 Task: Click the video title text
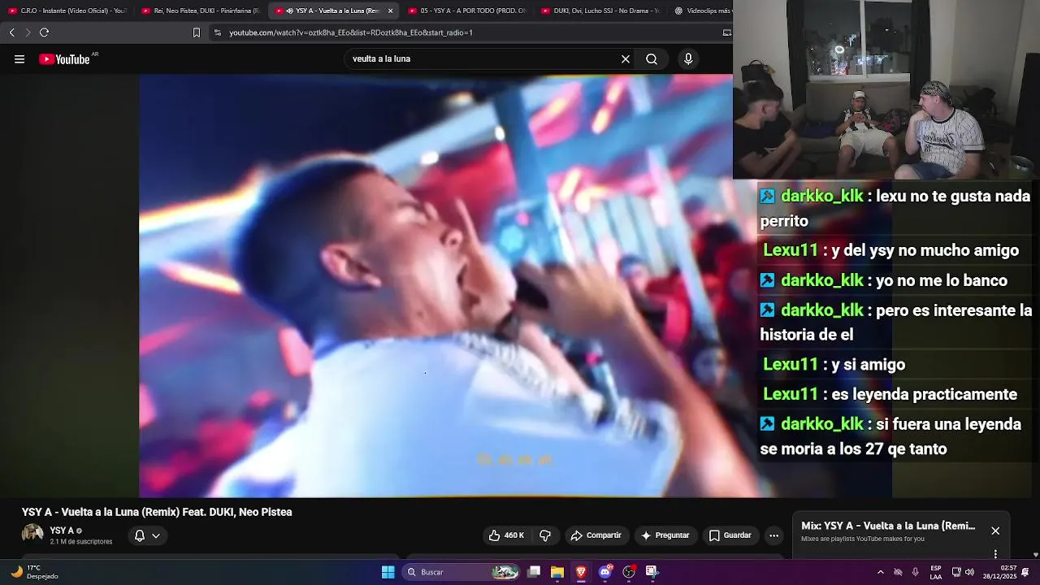pos(157,512)
